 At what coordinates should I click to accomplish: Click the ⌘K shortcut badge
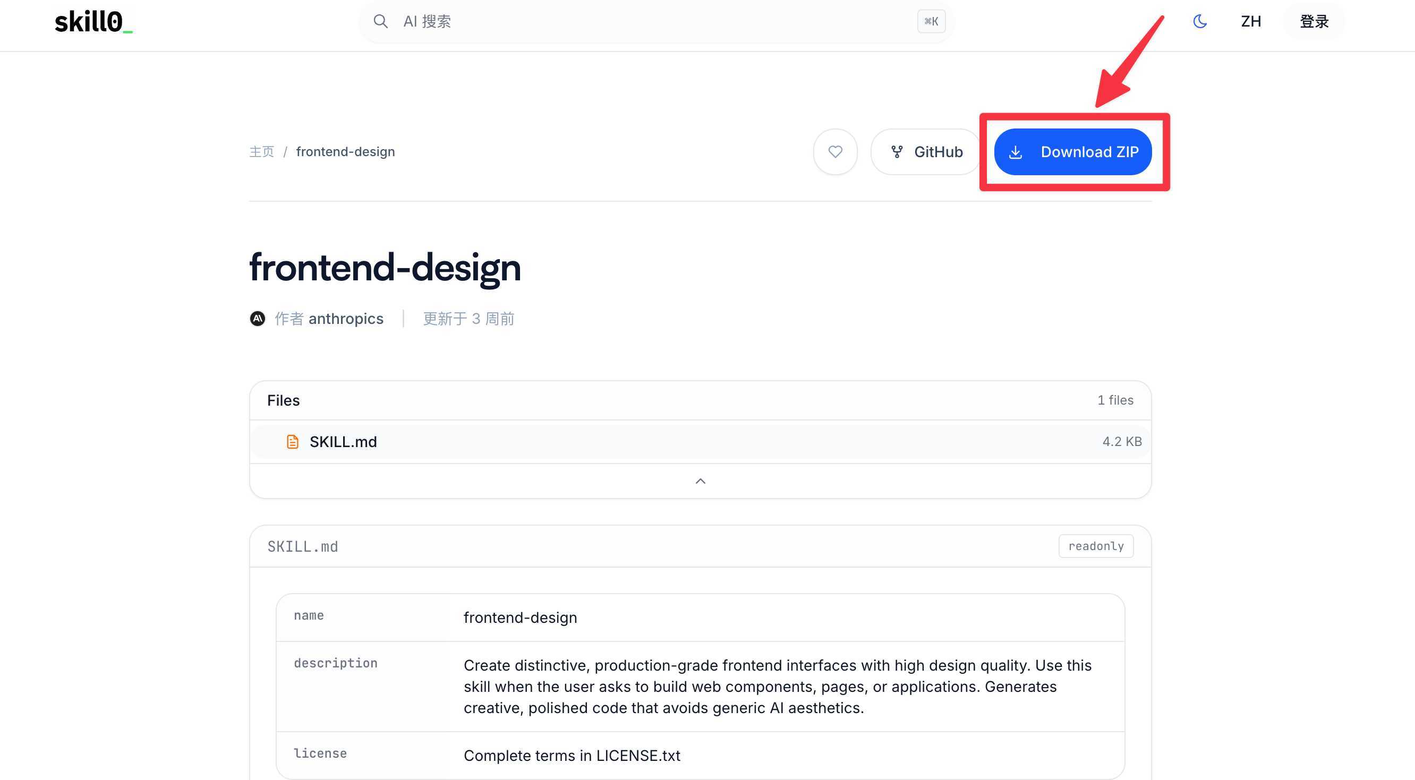[x=931, y=21]
